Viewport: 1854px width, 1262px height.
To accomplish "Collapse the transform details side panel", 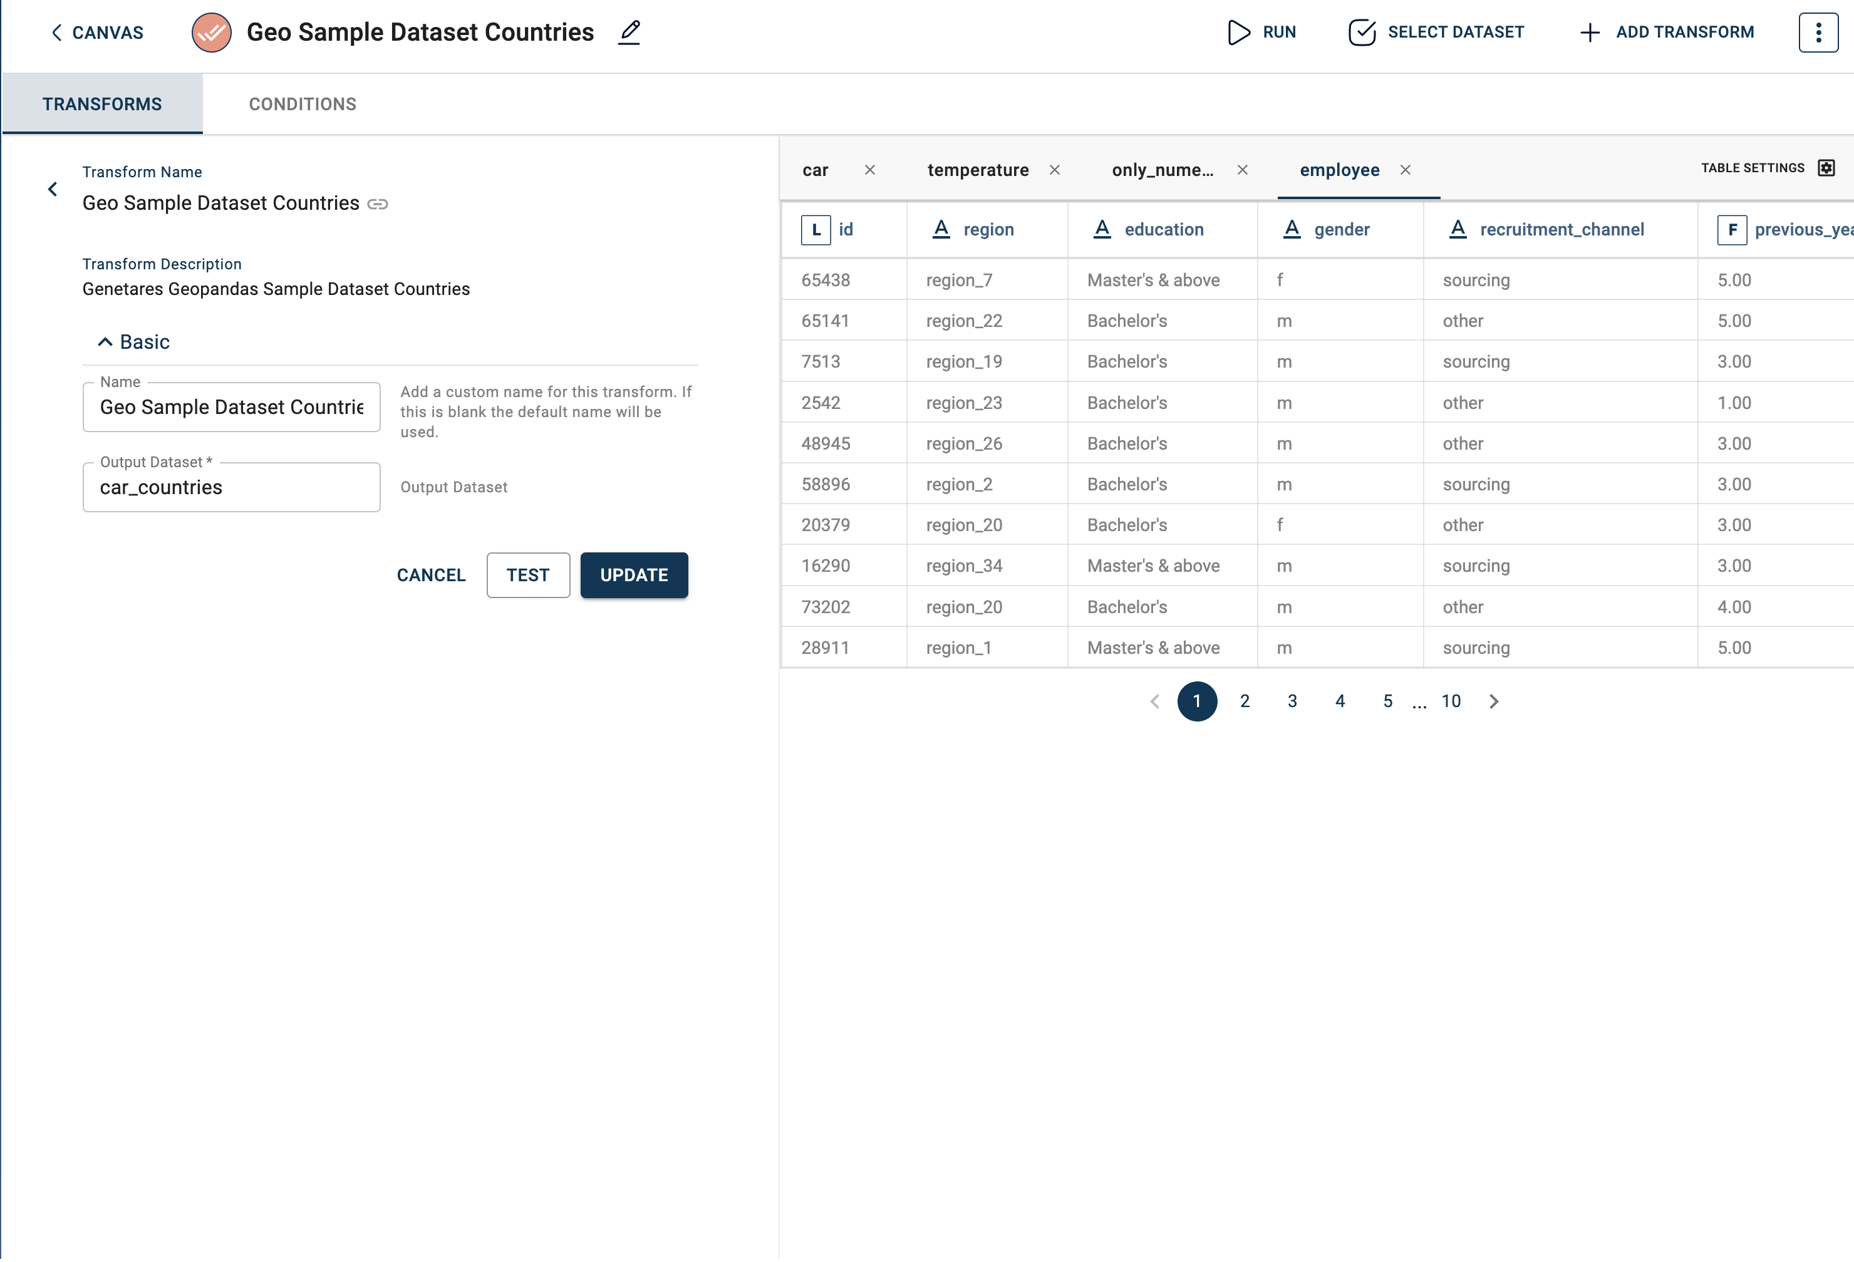I will tap(52, 189).
